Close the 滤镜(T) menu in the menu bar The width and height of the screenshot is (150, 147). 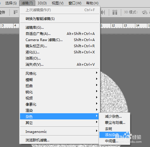click(x=27, y=3)
